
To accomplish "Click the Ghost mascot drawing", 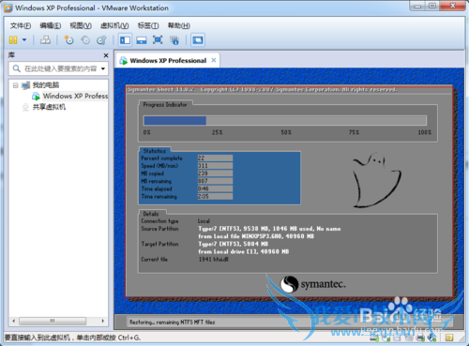I will coord(377,180).
